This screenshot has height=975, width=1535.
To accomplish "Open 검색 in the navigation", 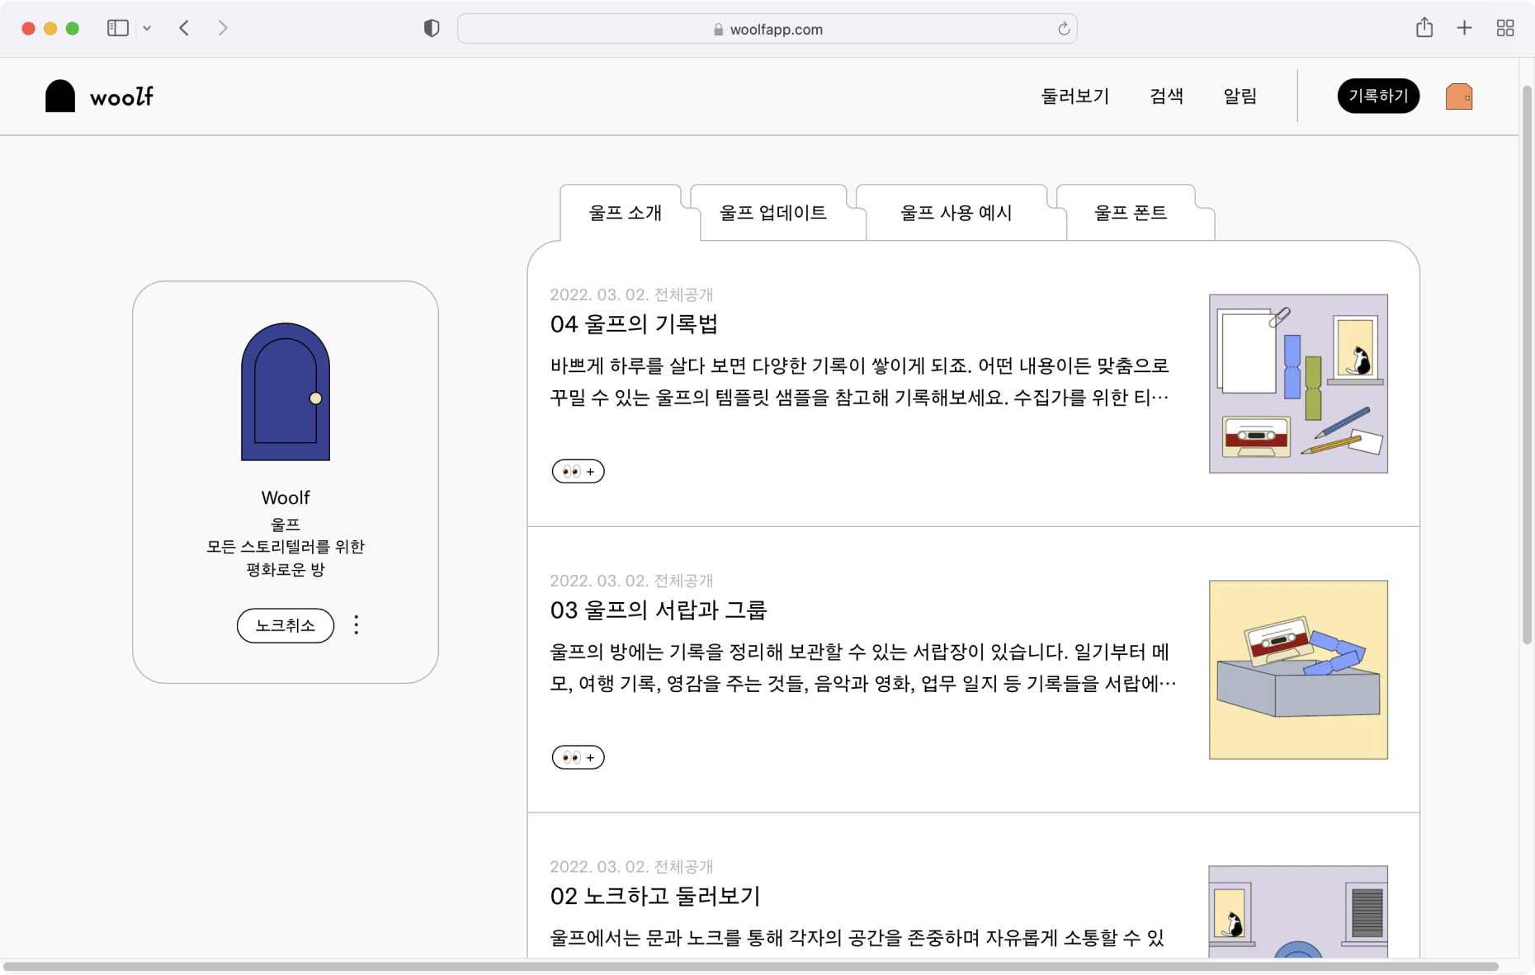I will 1166,97.
